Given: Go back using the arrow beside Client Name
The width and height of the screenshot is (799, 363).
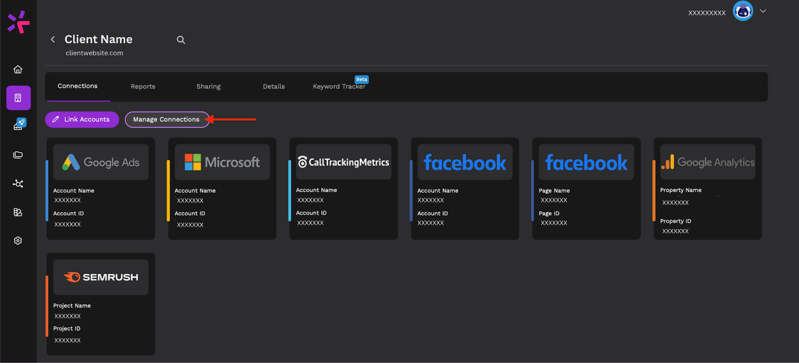Looking at the screenshot, I should click(53, 39).
